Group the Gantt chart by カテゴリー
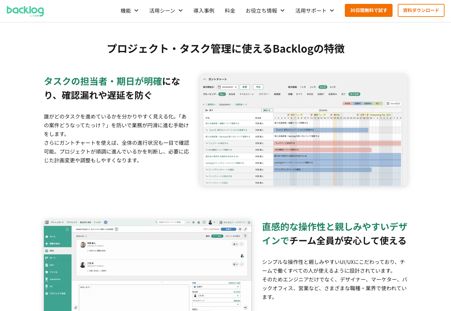Viewport: 451px width, 311px height. point(264,94)
